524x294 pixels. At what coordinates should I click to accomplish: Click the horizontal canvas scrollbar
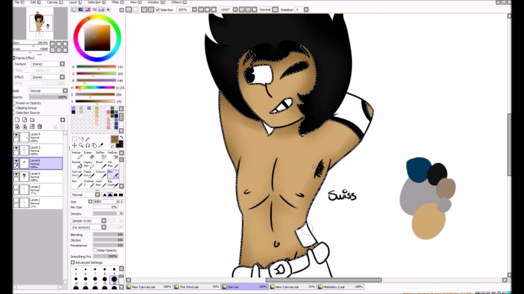click(323, 280)
